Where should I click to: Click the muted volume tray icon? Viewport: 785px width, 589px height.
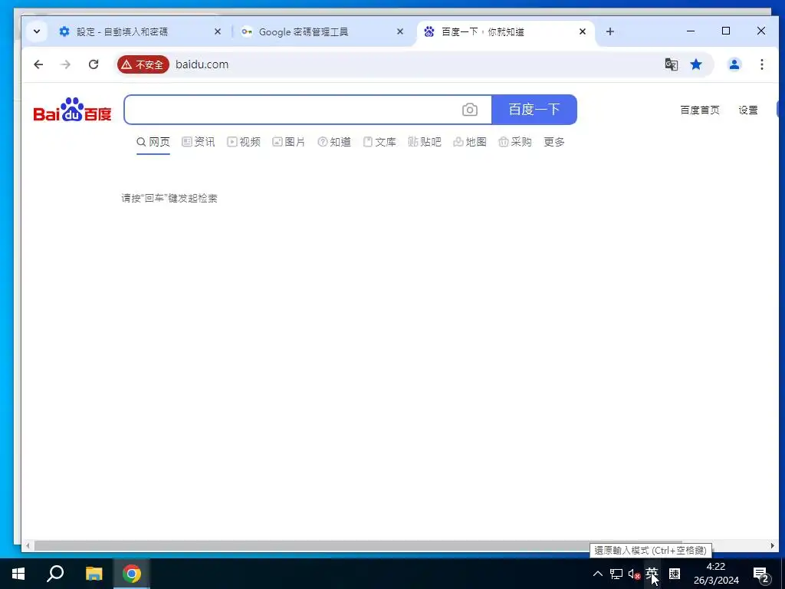(x=634, y=574)
